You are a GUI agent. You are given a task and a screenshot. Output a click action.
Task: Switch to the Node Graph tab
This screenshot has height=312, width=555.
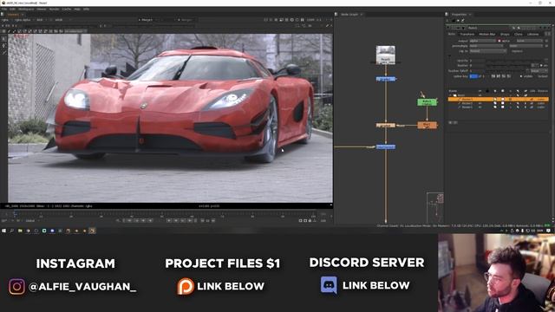349,15
